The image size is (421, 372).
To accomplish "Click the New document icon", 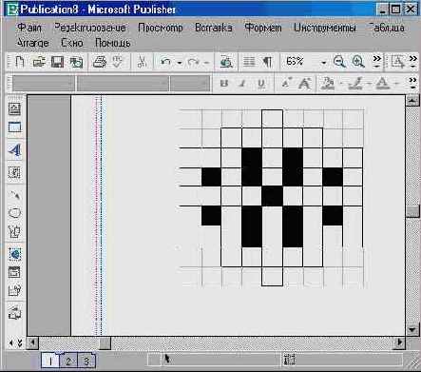I will point(20,62).
